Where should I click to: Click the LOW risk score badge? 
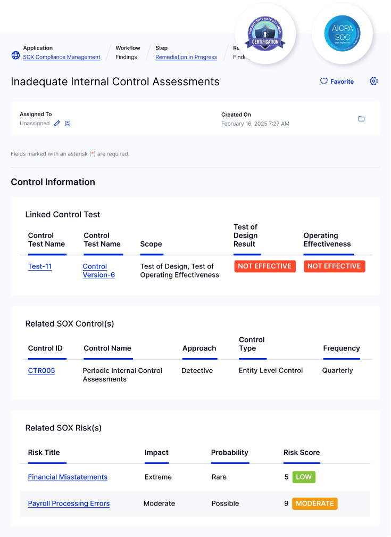303,477
